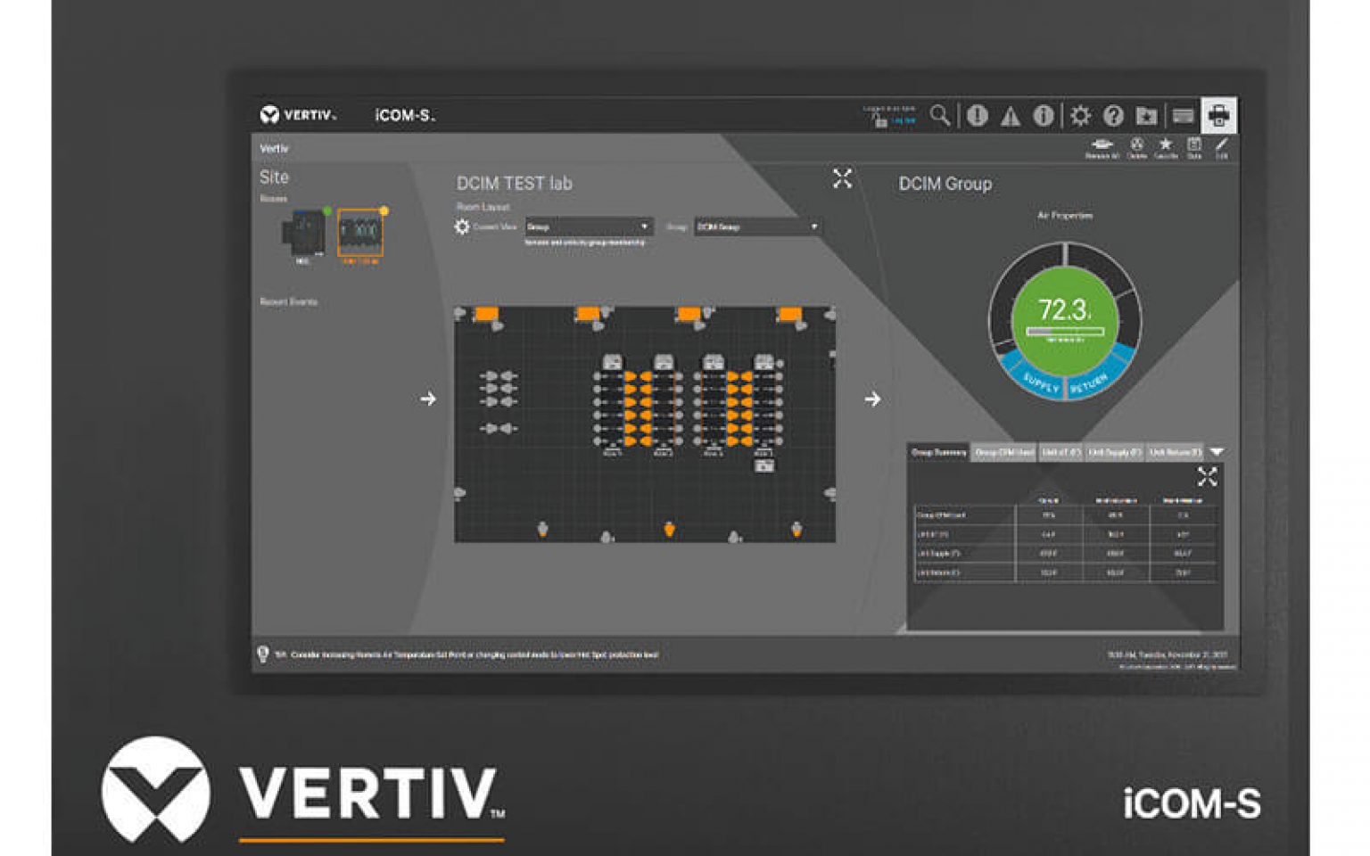Open settings using the gear icon
The image size is (1370, 856).
(1079, 115)
